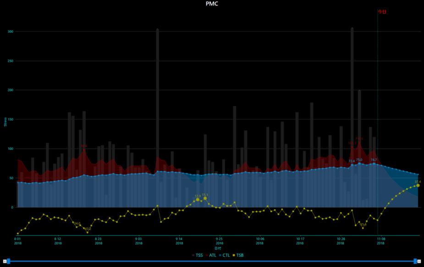This screenshot has width=424, height=267.
Task: Click the left scrollbar arrow button
Action: 5,261
